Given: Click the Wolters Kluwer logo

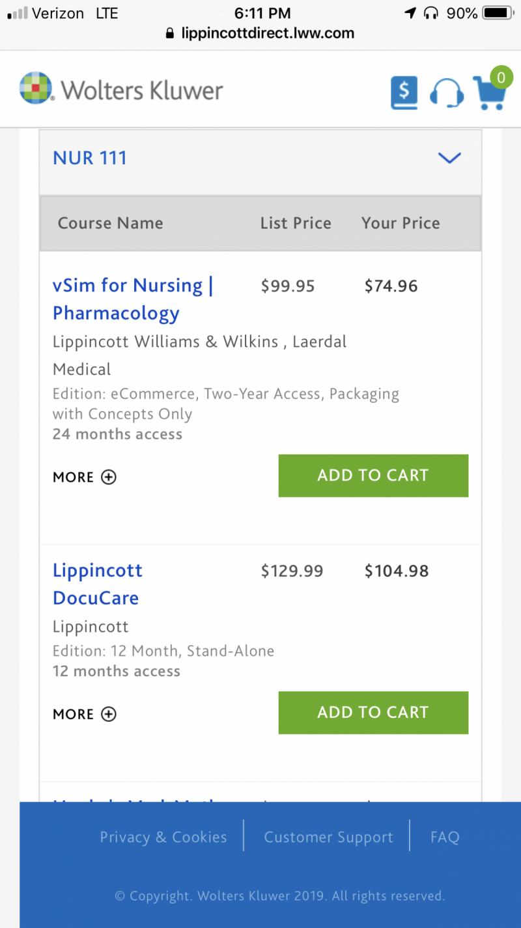Looking at the screenshot, I should click(x=121, y=89).
